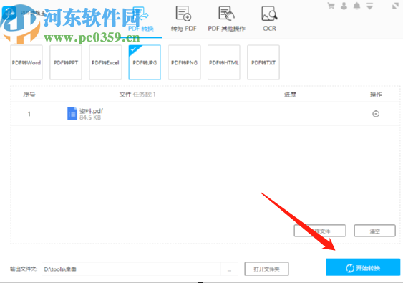The image size is (403, 283).
Task: Click the 进度 column header
Action: (290, 95)
